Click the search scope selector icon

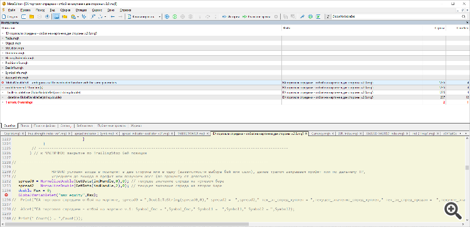pyautogui.click(x=328, y=17)
